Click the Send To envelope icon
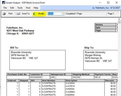This screenshot has width=121, height=96. (18, 14)
